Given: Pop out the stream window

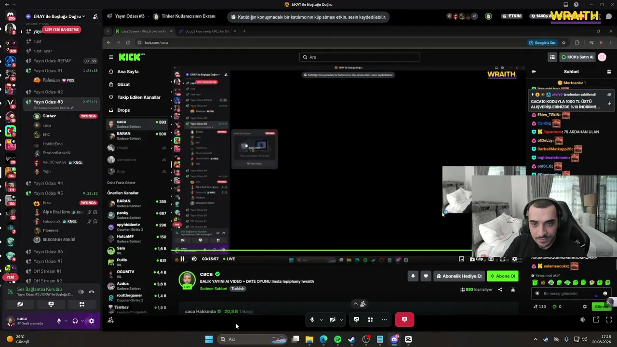Looking at the screenshot, I should click(x=596, y=320).
